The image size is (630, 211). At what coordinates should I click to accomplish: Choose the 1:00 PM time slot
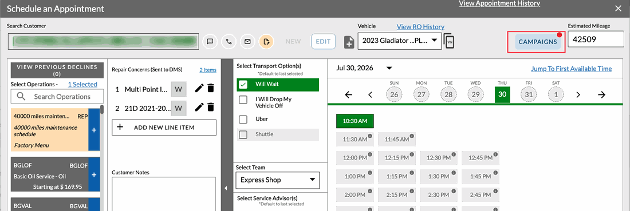(355, 176)
